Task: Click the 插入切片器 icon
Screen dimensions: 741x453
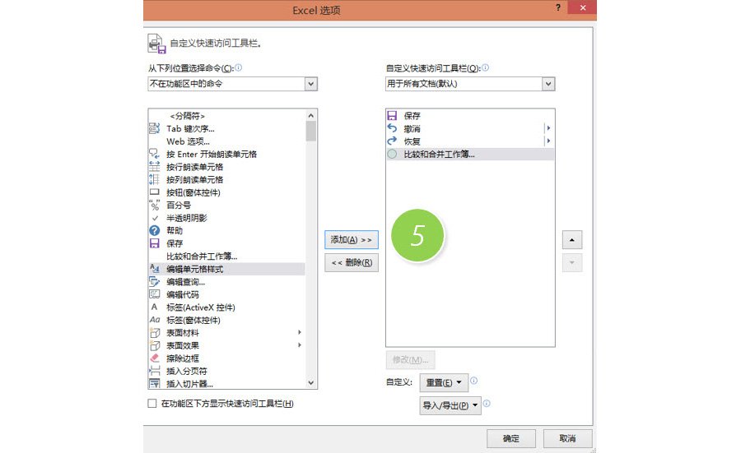Action: pyautogui.click(x=155, y=383)
